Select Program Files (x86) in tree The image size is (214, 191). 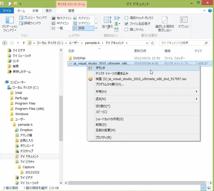click(x=30, y=109)
